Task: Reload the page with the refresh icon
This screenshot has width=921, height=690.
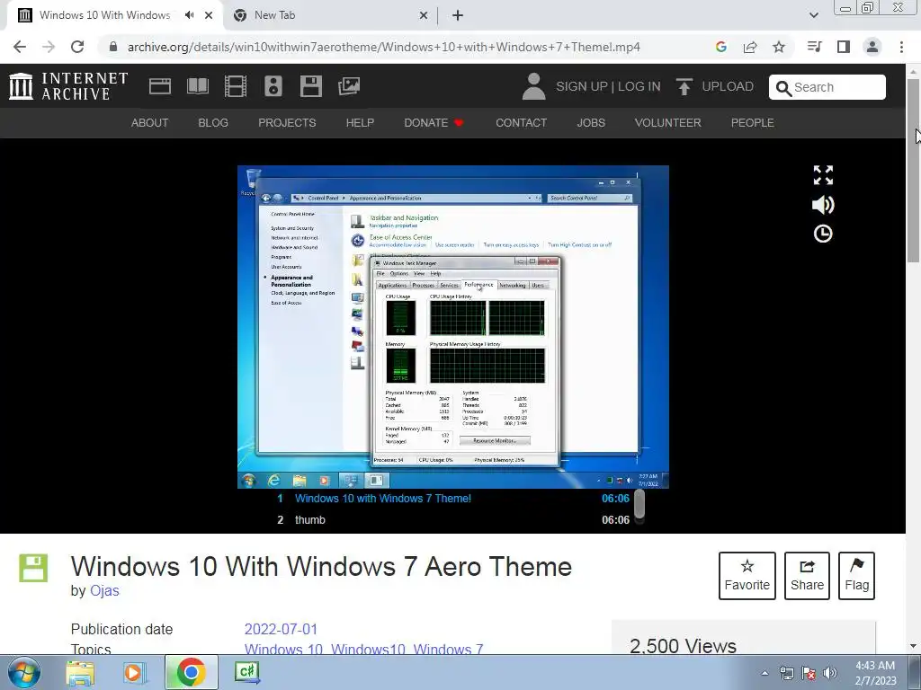Action: [x=77, y=47]
